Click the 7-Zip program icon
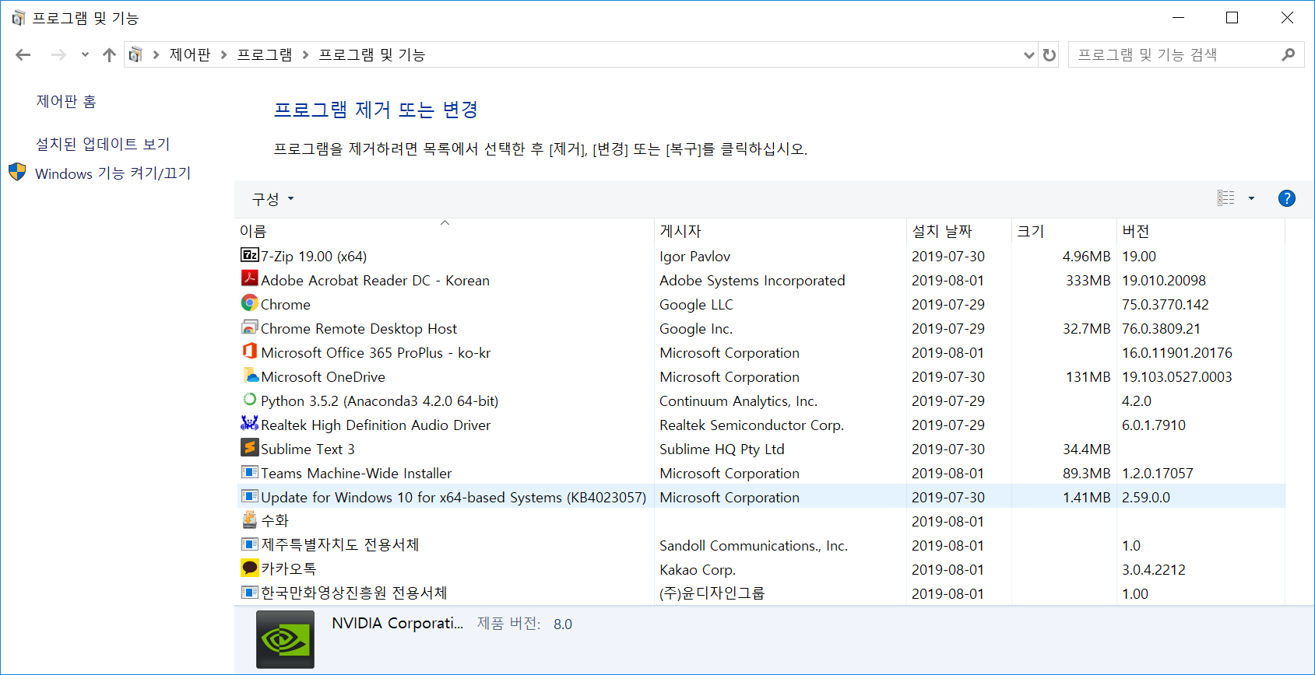Image resolution: width=1315 pixels, height=675 pixels. click(249, 255)
